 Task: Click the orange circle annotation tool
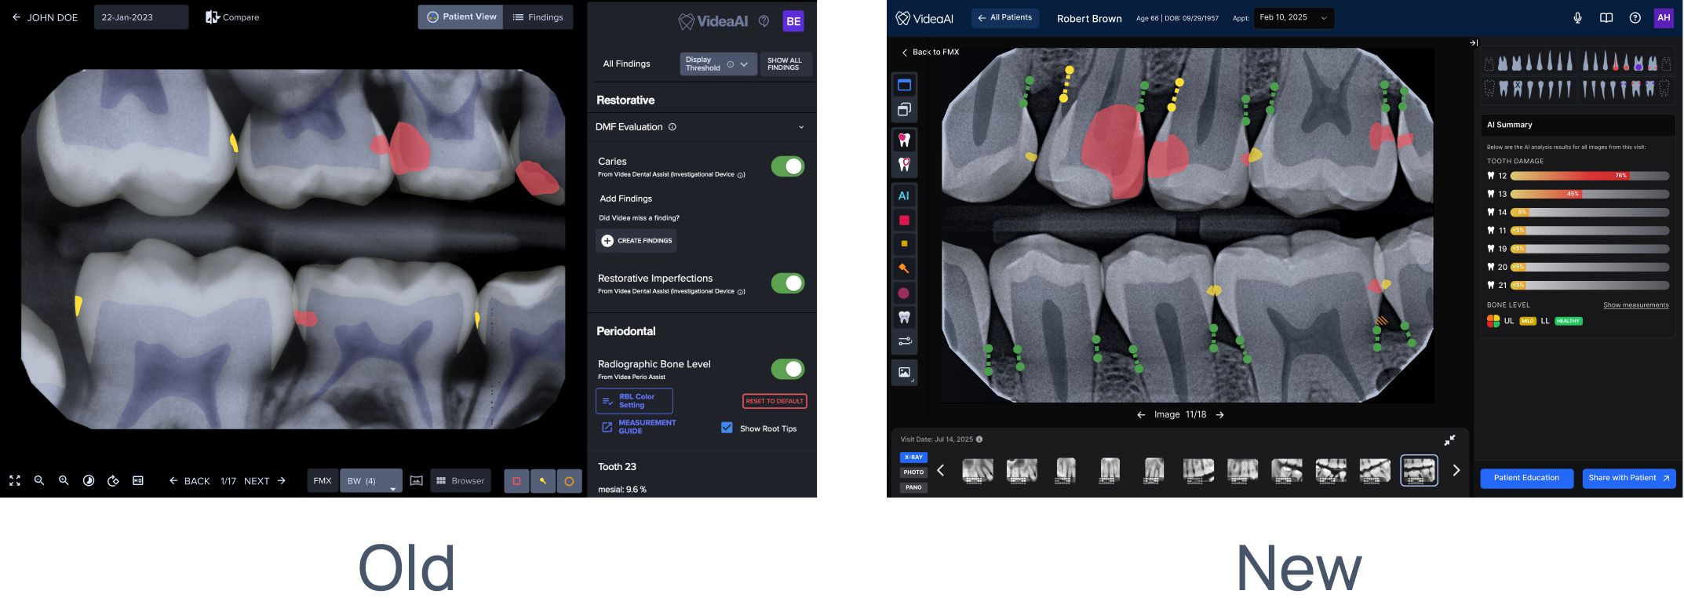[x=569, y=481]
